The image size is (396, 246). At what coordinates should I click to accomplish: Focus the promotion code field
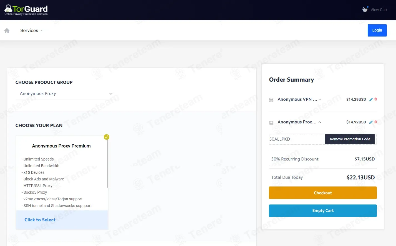click(297, 139)
